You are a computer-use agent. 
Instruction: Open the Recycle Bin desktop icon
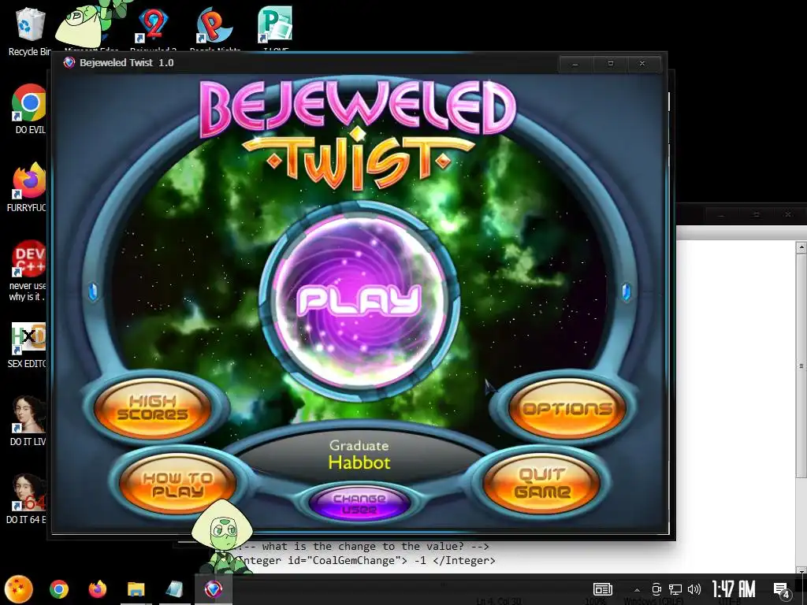(x=30, y=32)
